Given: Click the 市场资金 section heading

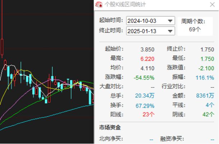Looking at the screenshot, I should (110, 128).
